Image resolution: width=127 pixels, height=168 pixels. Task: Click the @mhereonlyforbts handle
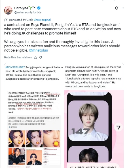28,12
